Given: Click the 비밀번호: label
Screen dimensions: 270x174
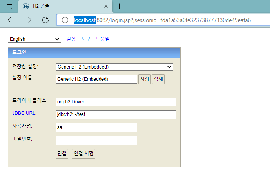Looking at the screenshot, I should coord(22,139).
